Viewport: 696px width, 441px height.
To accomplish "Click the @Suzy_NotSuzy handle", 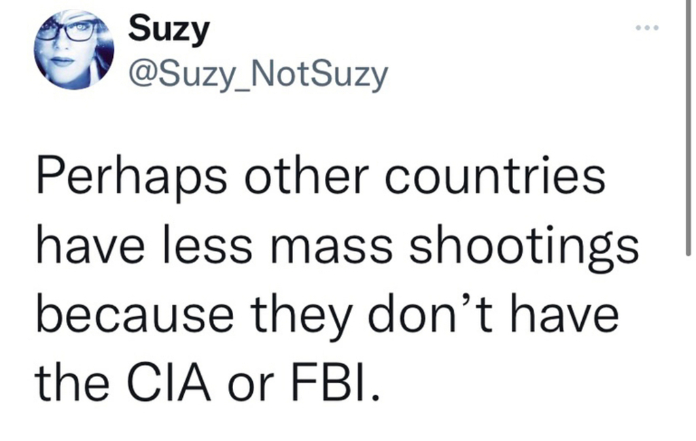I will 258,75.
